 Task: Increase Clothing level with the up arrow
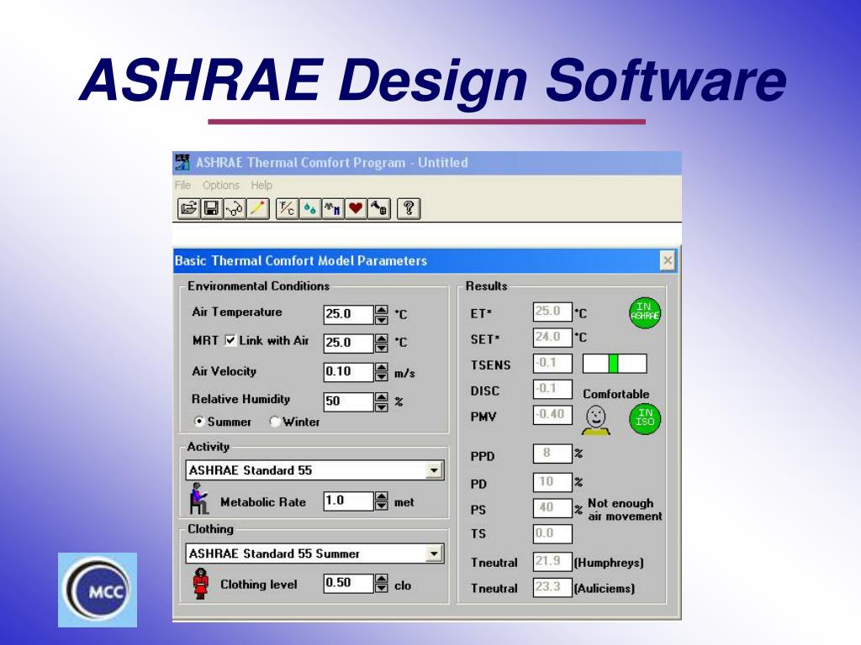(x=381, y=579)
